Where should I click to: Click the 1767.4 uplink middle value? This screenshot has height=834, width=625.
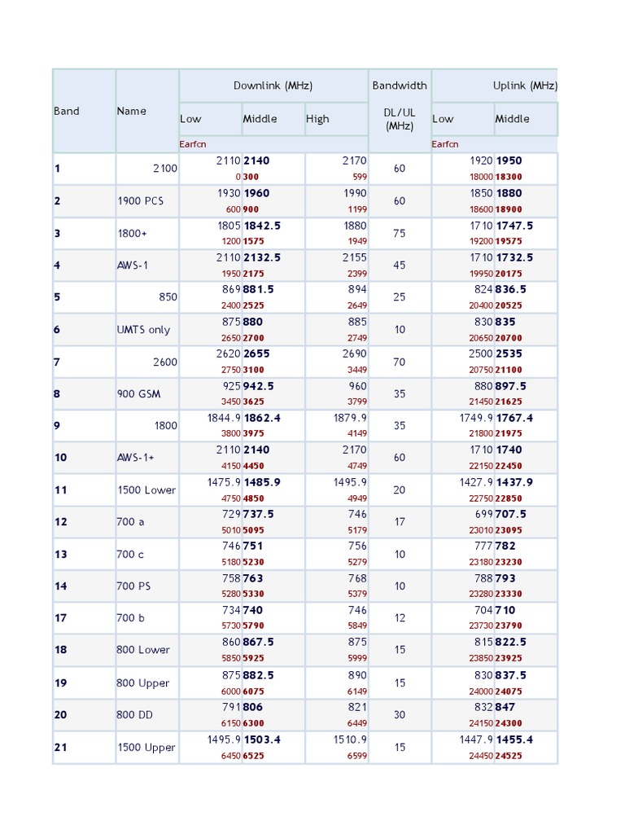[x=515, y=418]
